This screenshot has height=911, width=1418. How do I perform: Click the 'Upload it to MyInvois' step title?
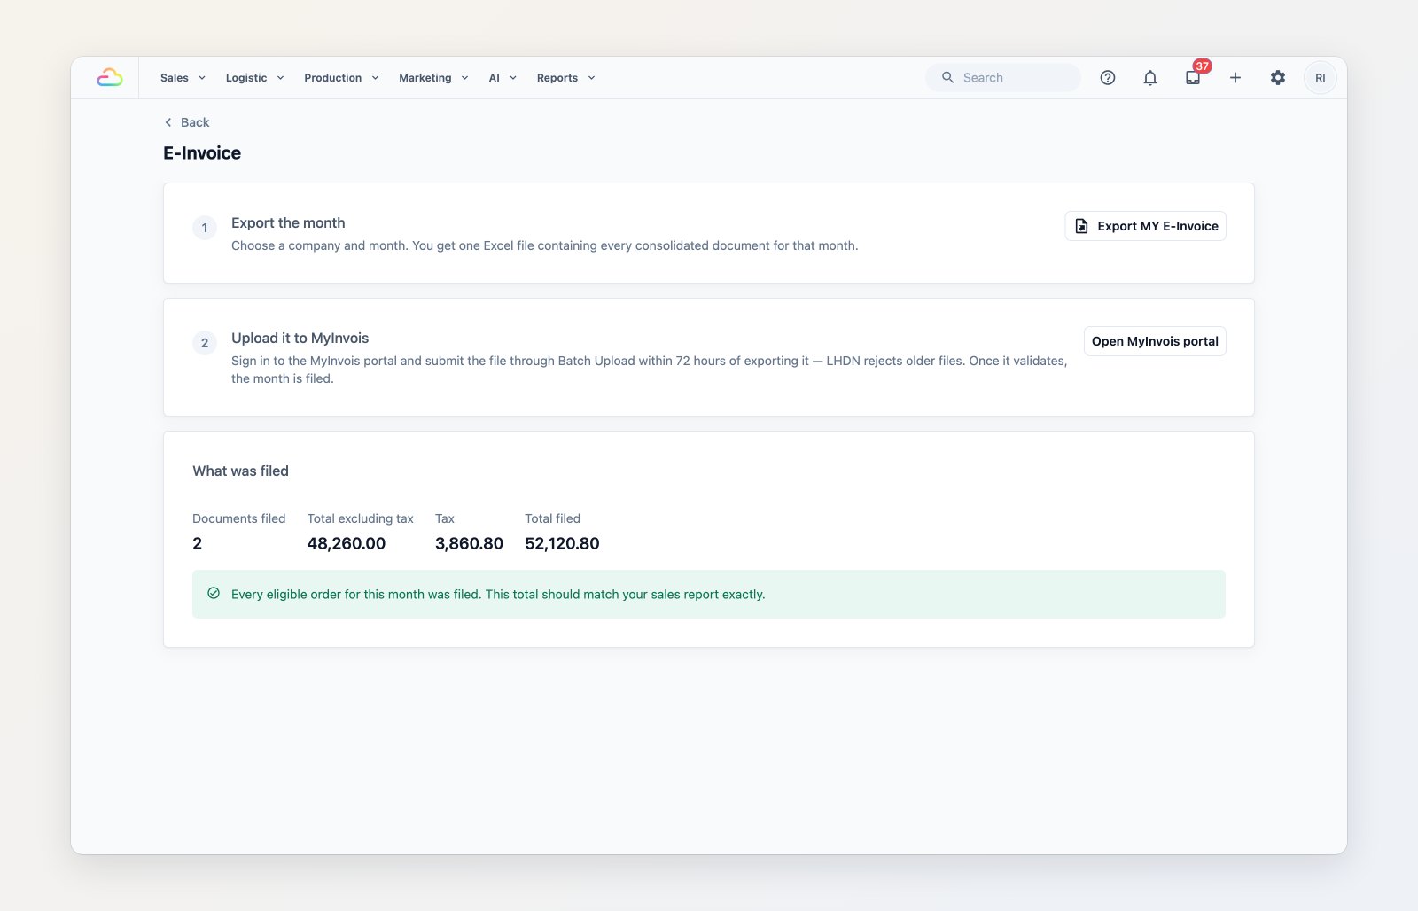[300, 339]
